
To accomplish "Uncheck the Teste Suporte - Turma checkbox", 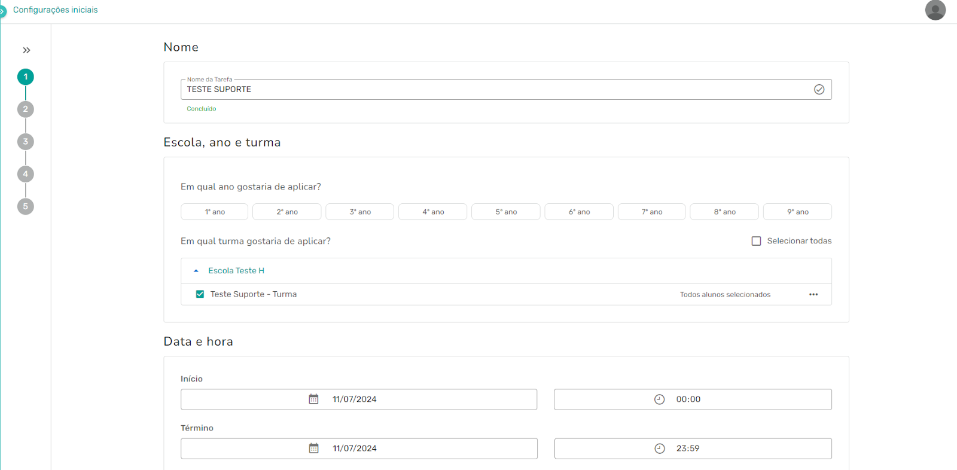I will [200, 294].
